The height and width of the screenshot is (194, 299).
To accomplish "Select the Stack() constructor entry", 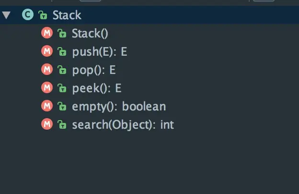I will (90, 33).
